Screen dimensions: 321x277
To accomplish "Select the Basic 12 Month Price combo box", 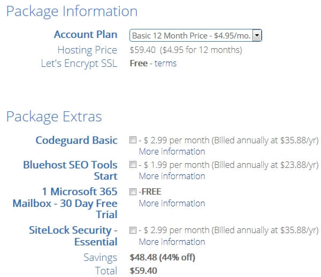I will (195, 35).
